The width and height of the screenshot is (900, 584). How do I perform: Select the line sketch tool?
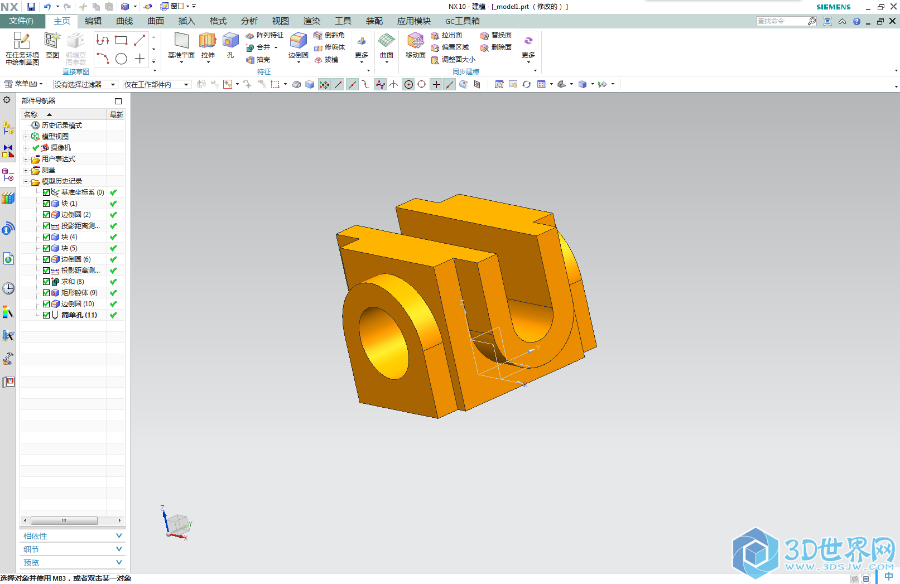click(139, 40)
